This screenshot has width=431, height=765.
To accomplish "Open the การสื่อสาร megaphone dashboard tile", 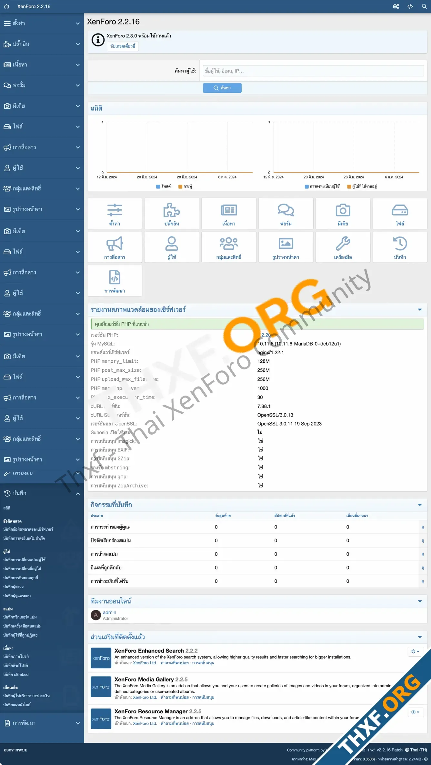I will pos(115,247).
